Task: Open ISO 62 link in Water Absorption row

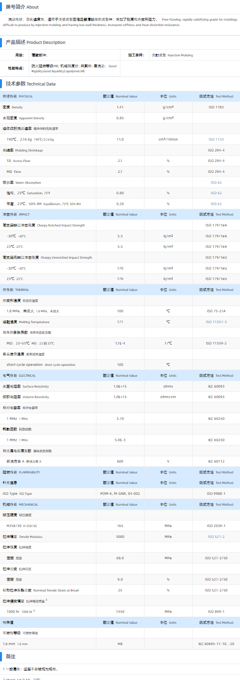Action: 216,183
